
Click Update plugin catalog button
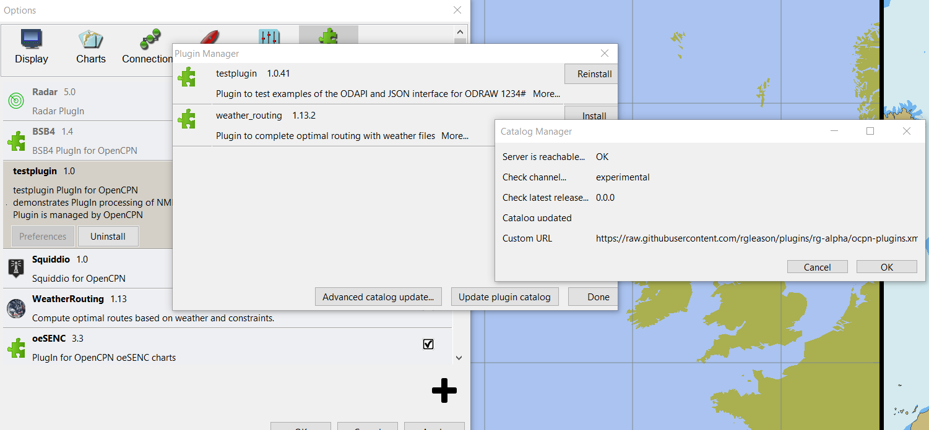(504, 297)
